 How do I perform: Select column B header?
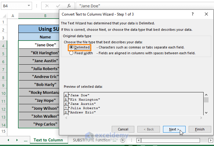[39, 16]
